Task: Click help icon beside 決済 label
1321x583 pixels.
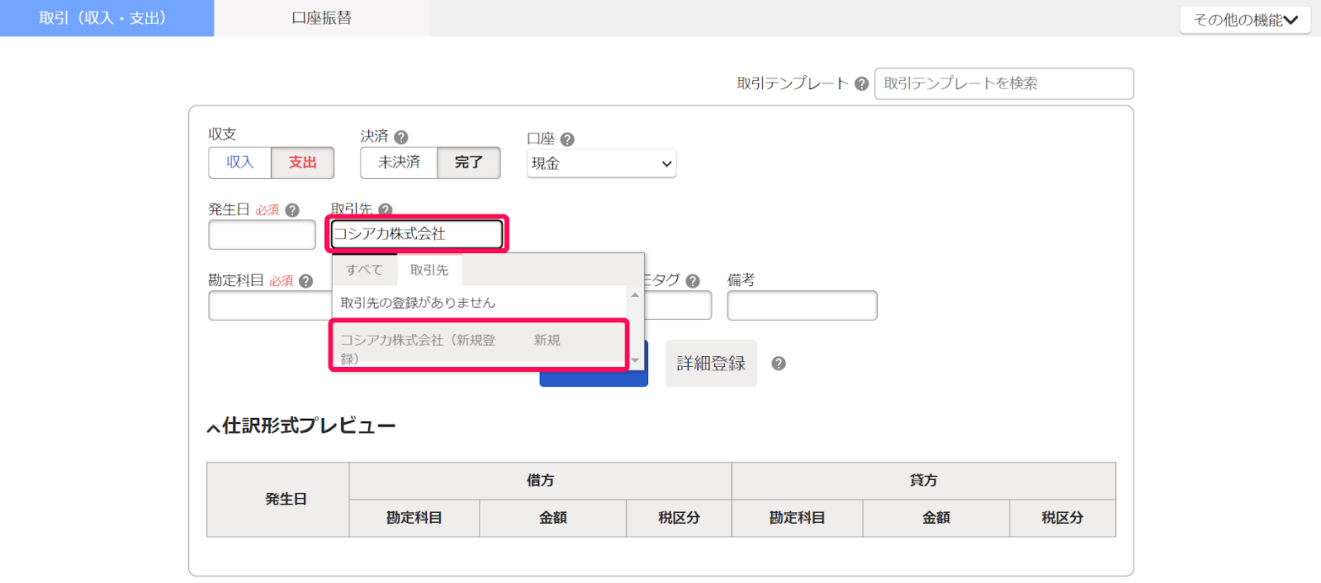Action: coord(401,138)
